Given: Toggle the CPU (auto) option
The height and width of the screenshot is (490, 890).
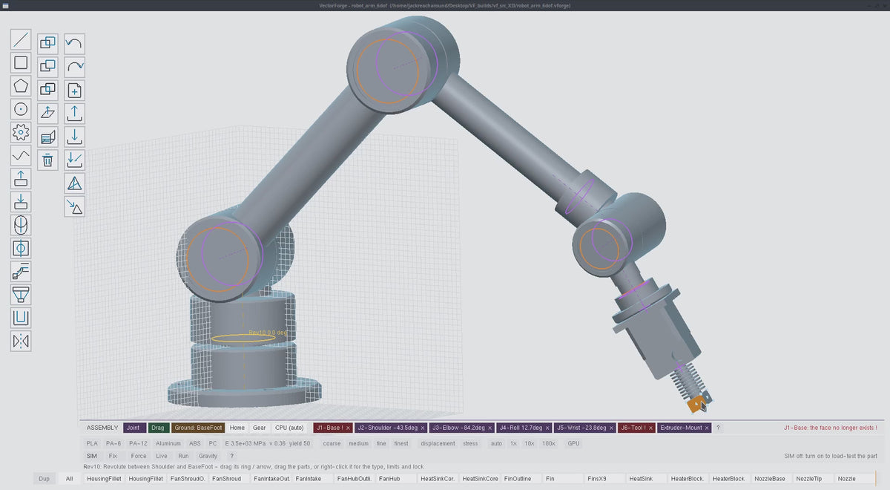Looking at the screenshot, I should [x=289, y=428].
